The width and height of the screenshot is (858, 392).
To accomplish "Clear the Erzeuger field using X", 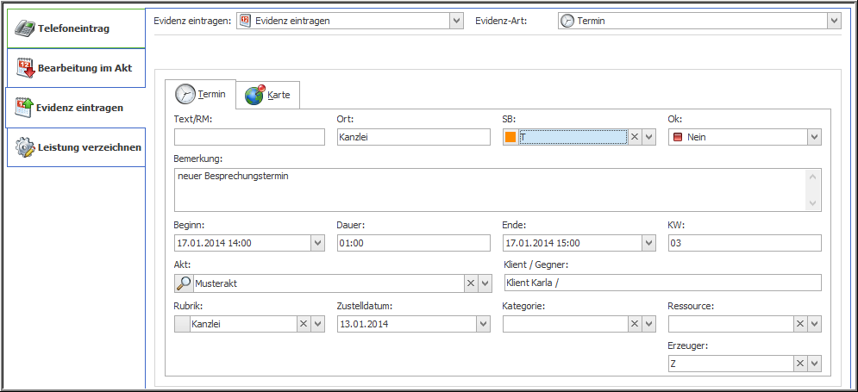I will 799,364.
